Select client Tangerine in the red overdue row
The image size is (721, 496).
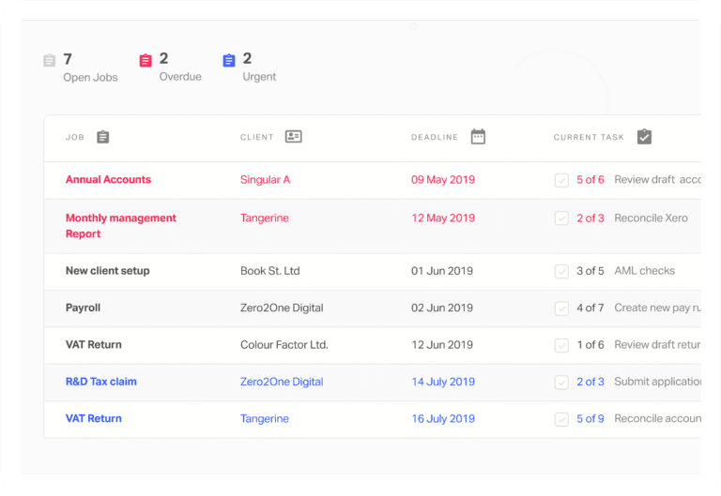pyautogui.click(x=265, y=218)
